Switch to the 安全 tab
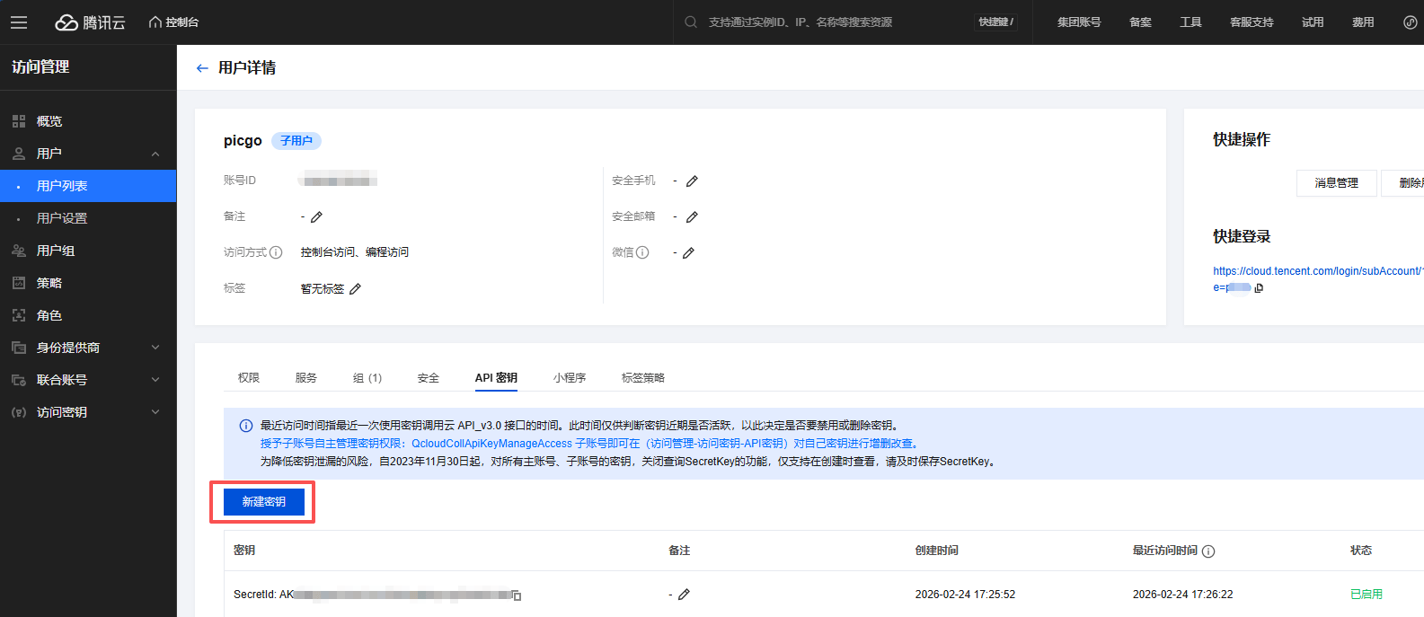The image size is (1424, 617). pyautogui.click(x=429, y=378)
